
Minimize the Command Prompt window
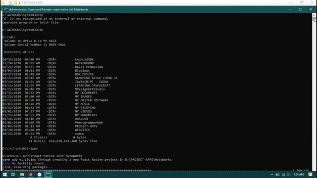pyautogui.click(x=290, y=9)
